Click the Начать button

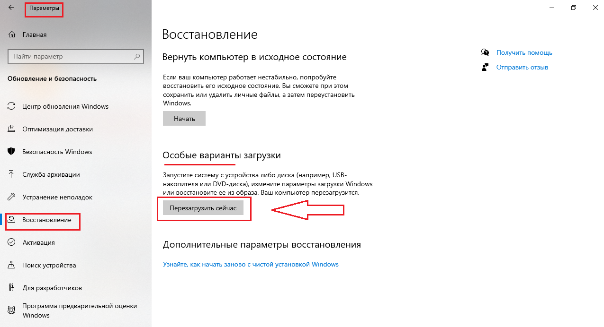click(x=184, y=119)
